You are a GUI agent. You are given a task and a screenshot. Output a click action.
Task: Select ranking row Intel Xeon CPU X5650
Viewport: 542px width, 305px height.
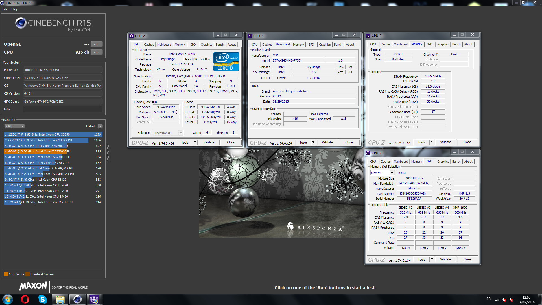click(x=53, y=134)
